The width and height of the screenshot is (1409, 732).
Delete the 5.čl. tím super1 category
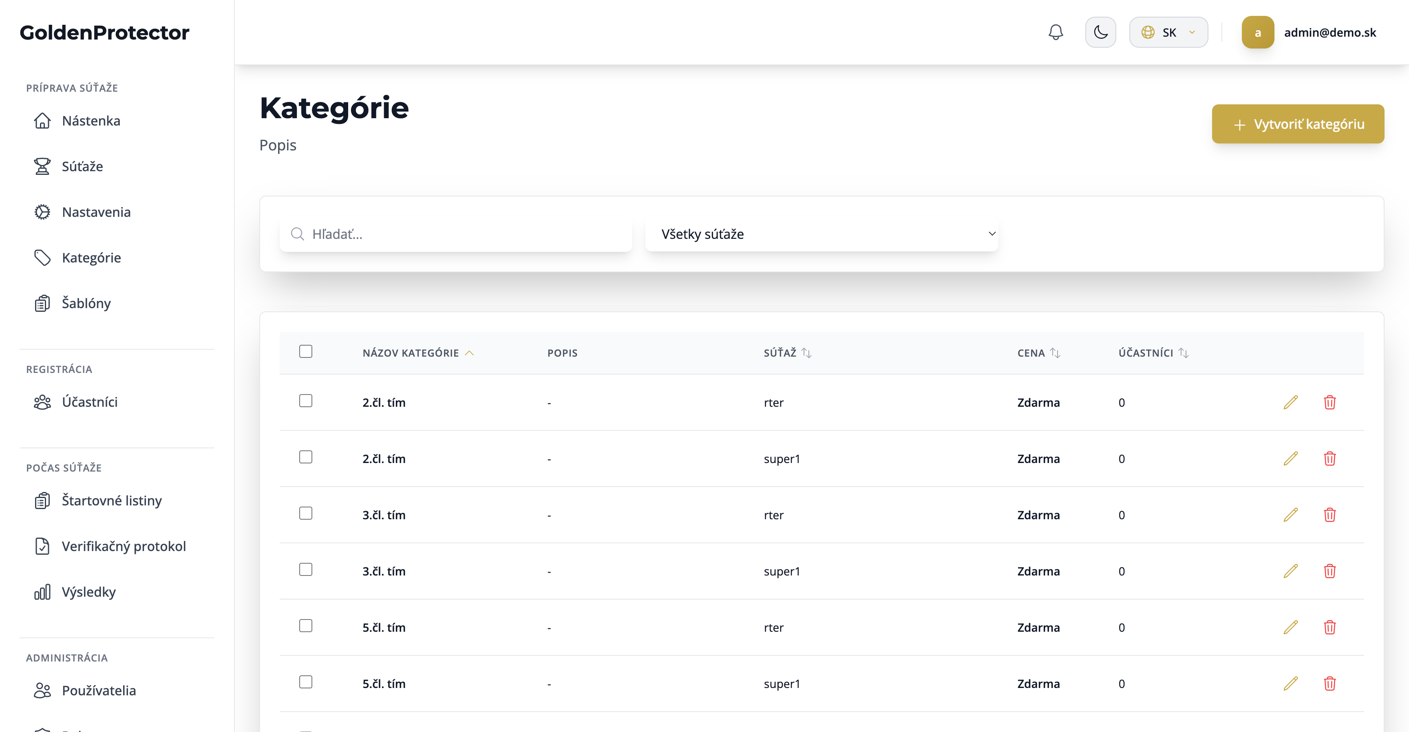1329,684
